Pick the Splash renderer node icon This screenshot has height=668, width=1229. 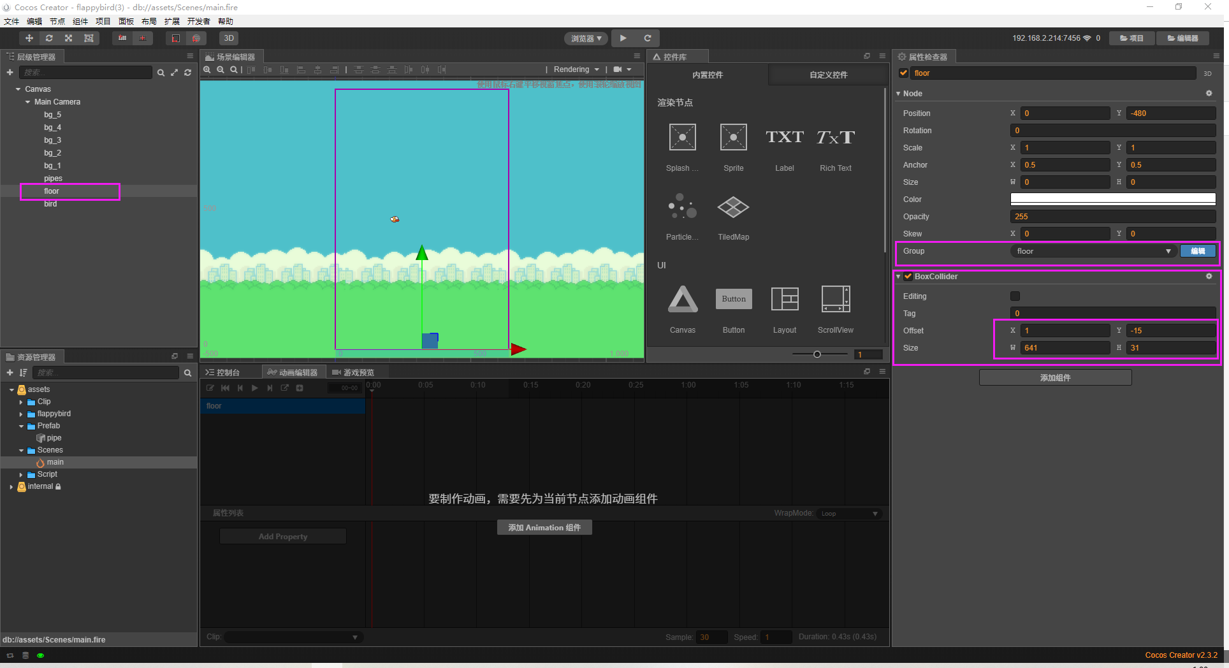[x=682, y=137]
